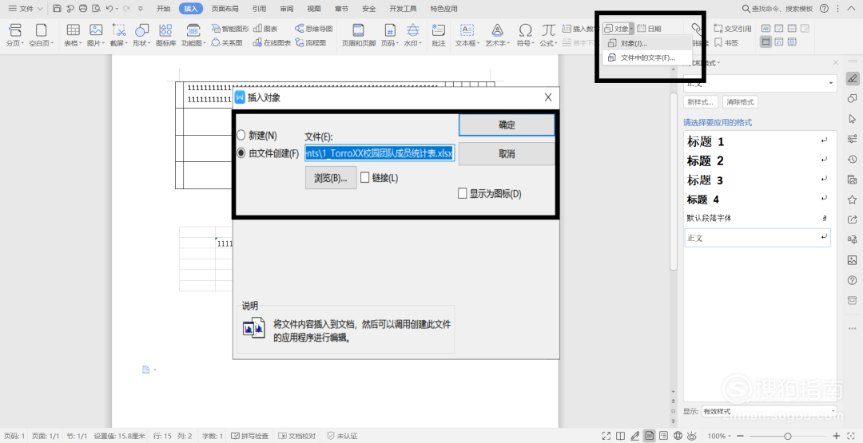Viewport: 863px width, 443px height.
Task: Insert a blank page with 空白页
Action: coord(42,35)
